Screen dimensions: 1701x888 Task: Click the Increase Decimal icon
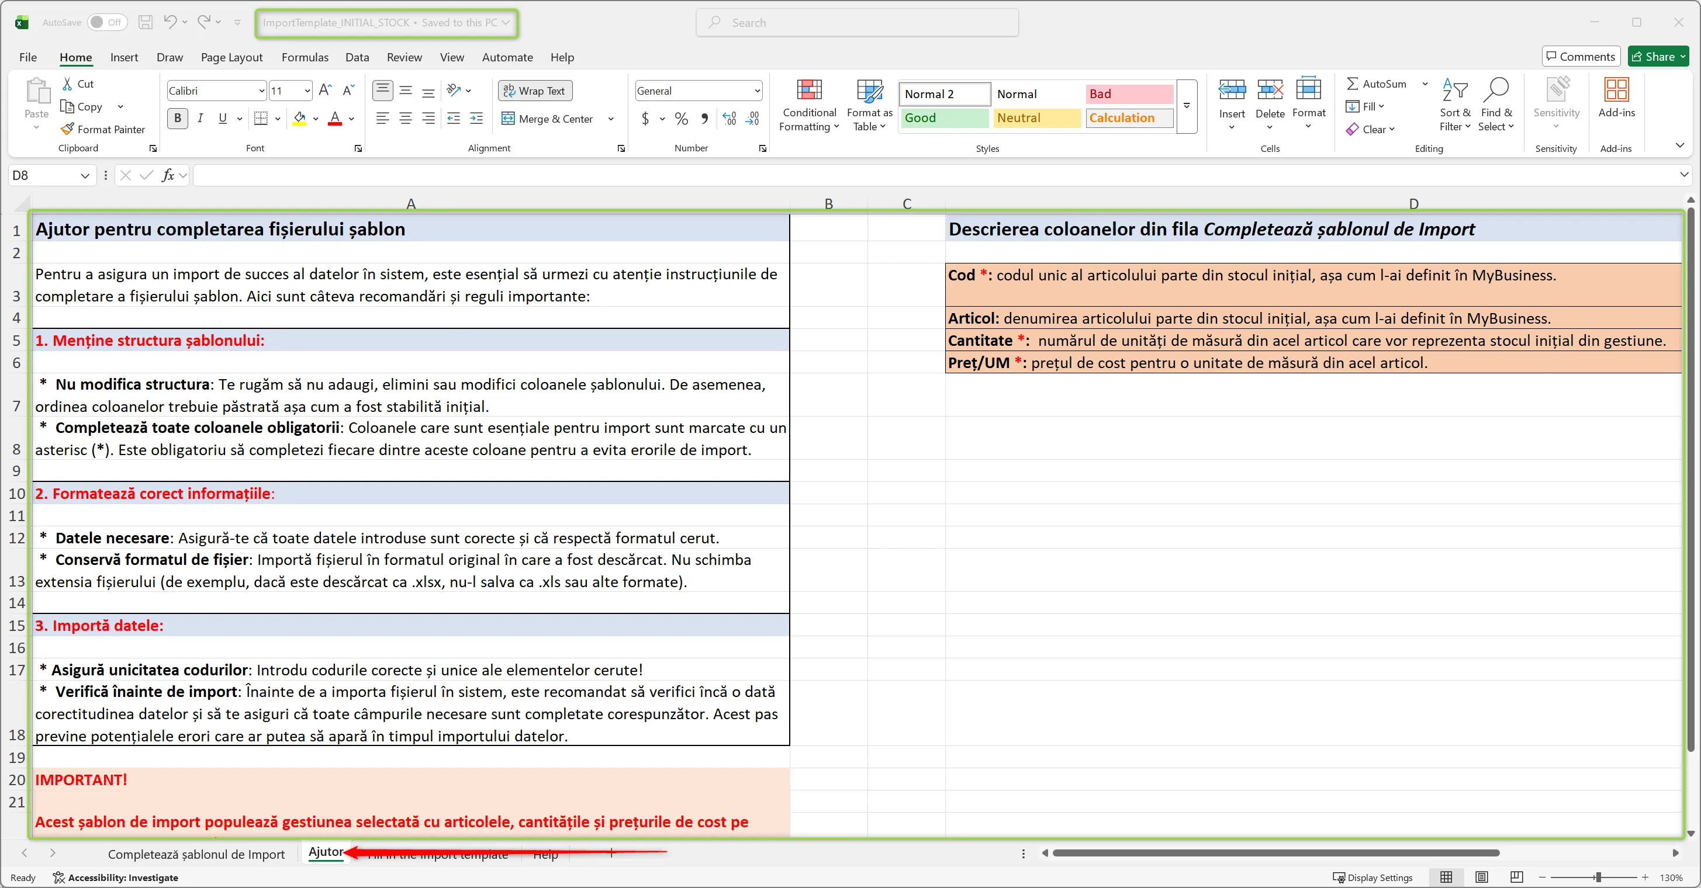pyautogui.click(x=729, y=119)
